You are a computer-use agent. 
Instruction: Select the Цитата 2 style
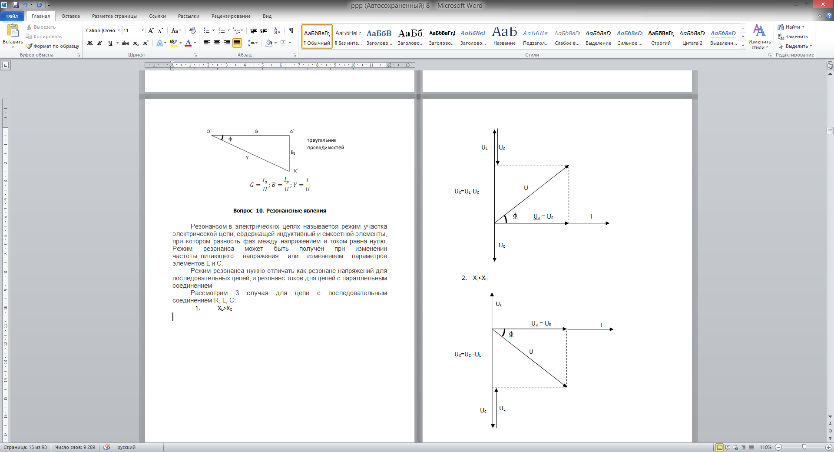(x=692, y=36)
